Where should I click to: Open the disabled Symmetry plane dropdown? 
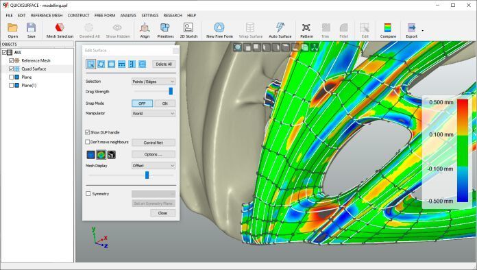154,194
